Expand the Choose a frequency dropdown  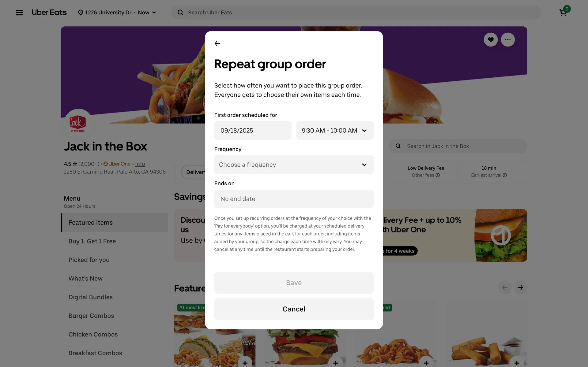[x=294, y=165]
